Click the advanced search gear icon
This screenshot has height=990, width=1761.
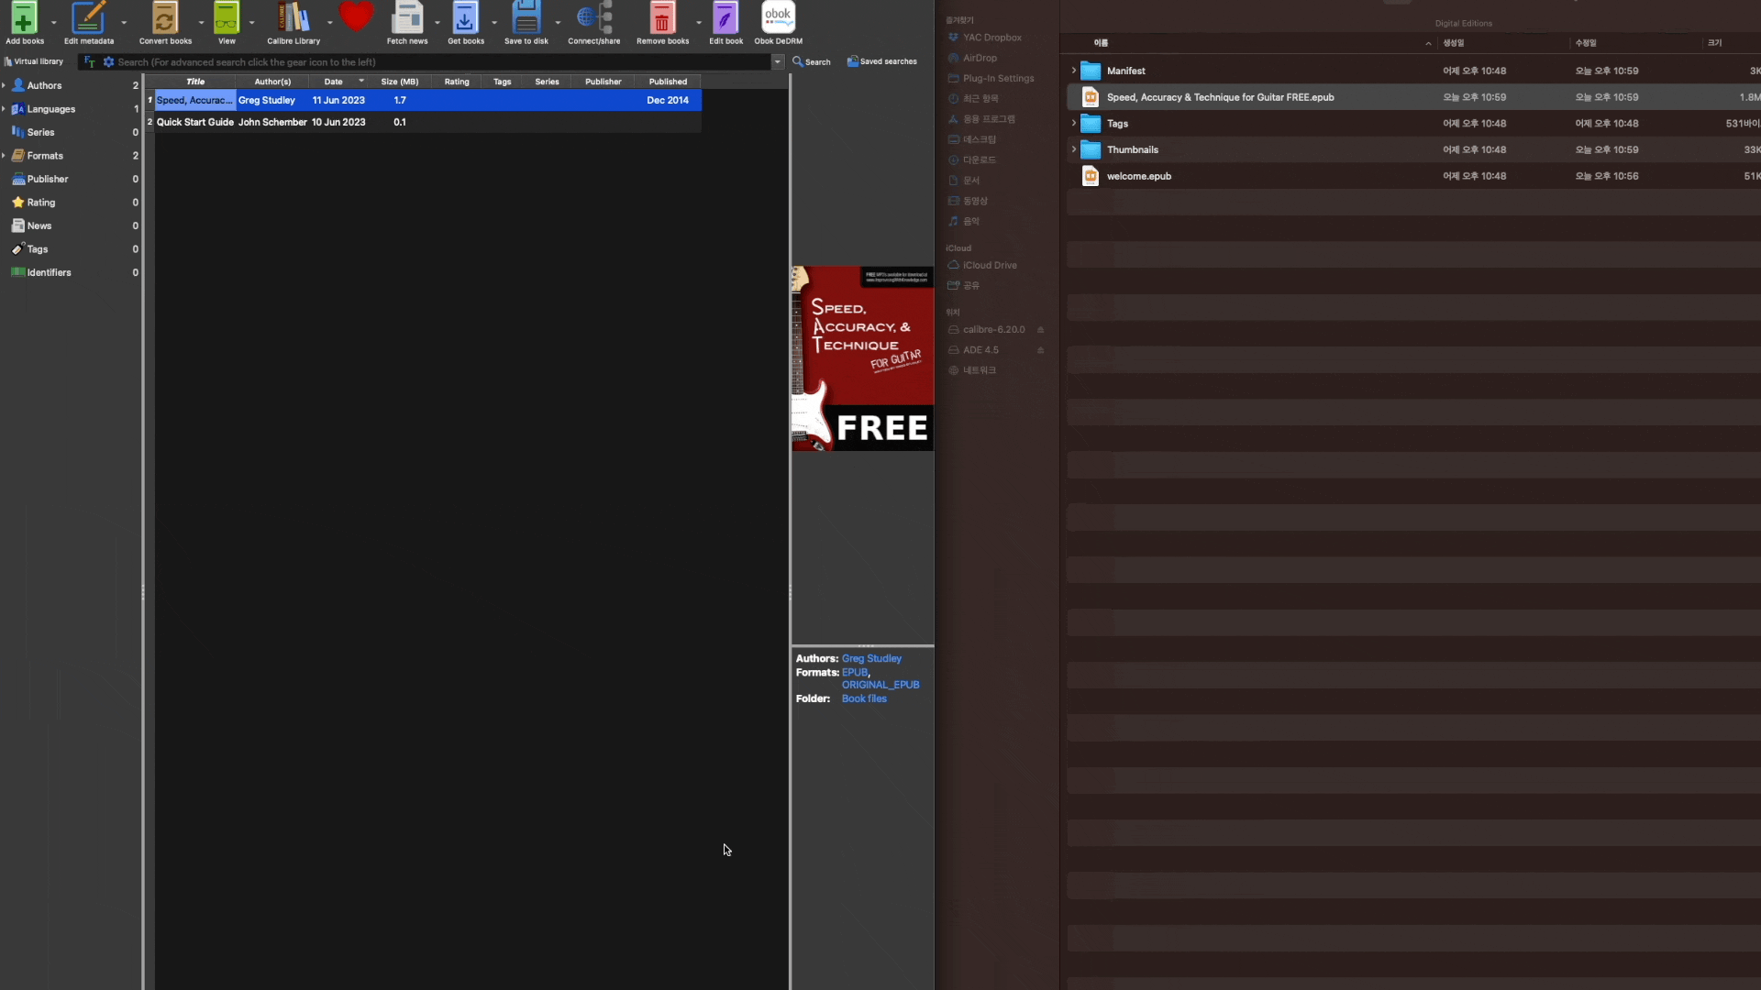108,62
